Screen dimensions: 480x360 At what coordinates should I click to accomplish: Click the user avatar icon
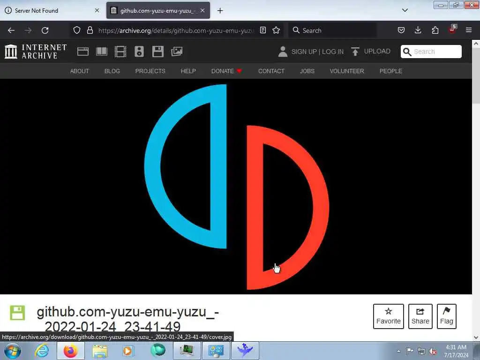point(283,52)
